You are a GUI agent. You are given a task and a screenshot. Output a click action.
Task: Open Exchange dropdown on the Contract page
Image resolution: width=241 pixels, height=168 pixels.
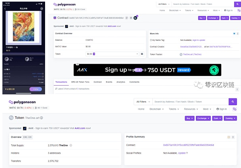click(213, 18)
